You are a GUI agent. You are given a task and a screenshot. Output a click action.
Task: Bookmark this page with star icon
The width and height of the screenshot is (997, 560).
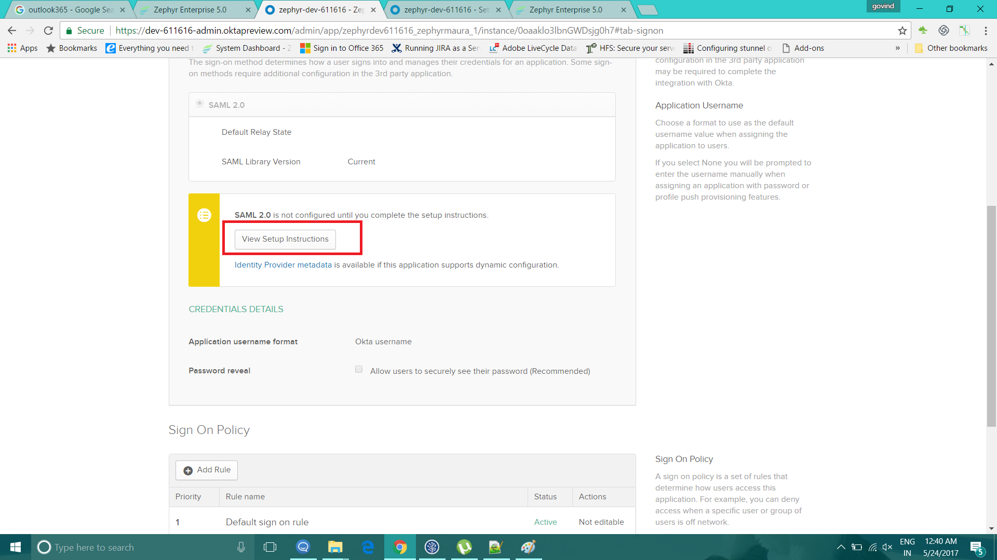(x=902, y=31)
